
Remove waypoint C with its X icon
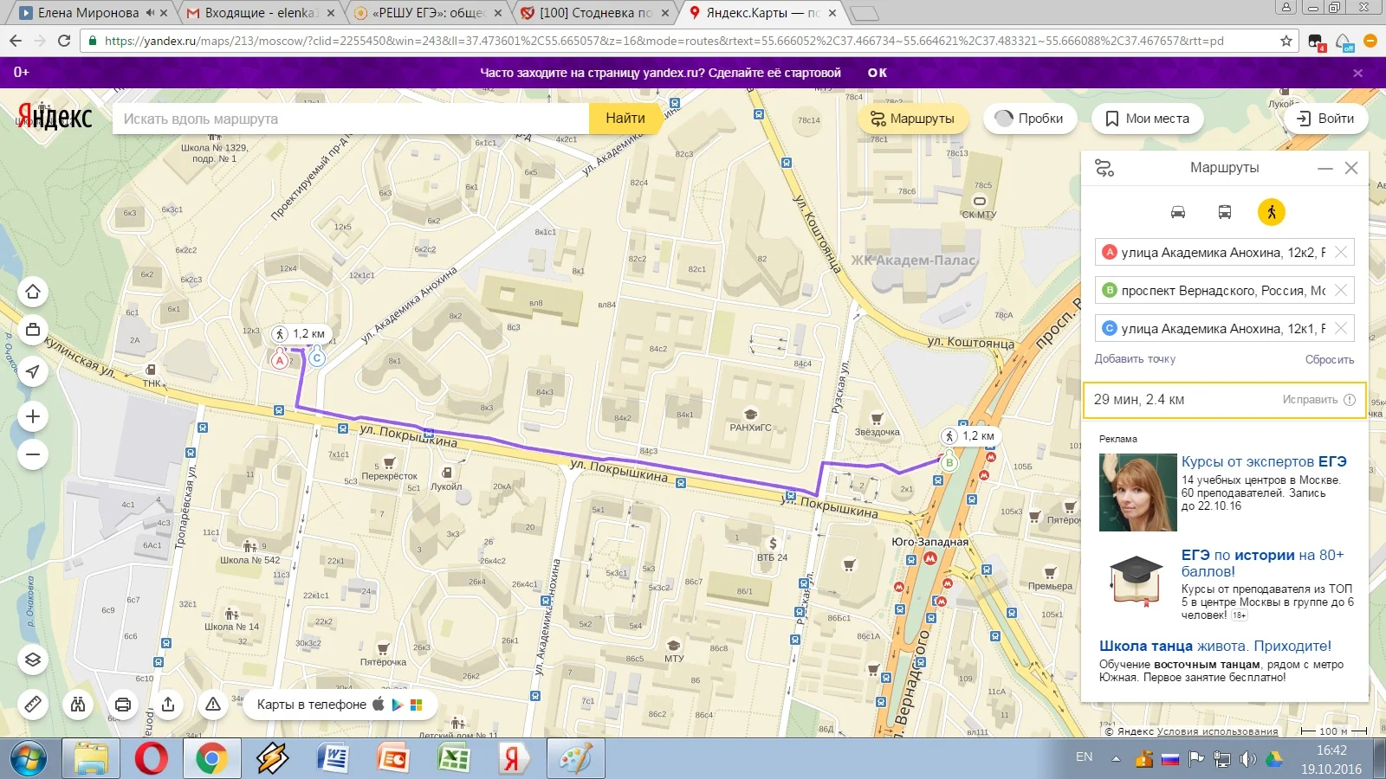[x=1341, y=329]
